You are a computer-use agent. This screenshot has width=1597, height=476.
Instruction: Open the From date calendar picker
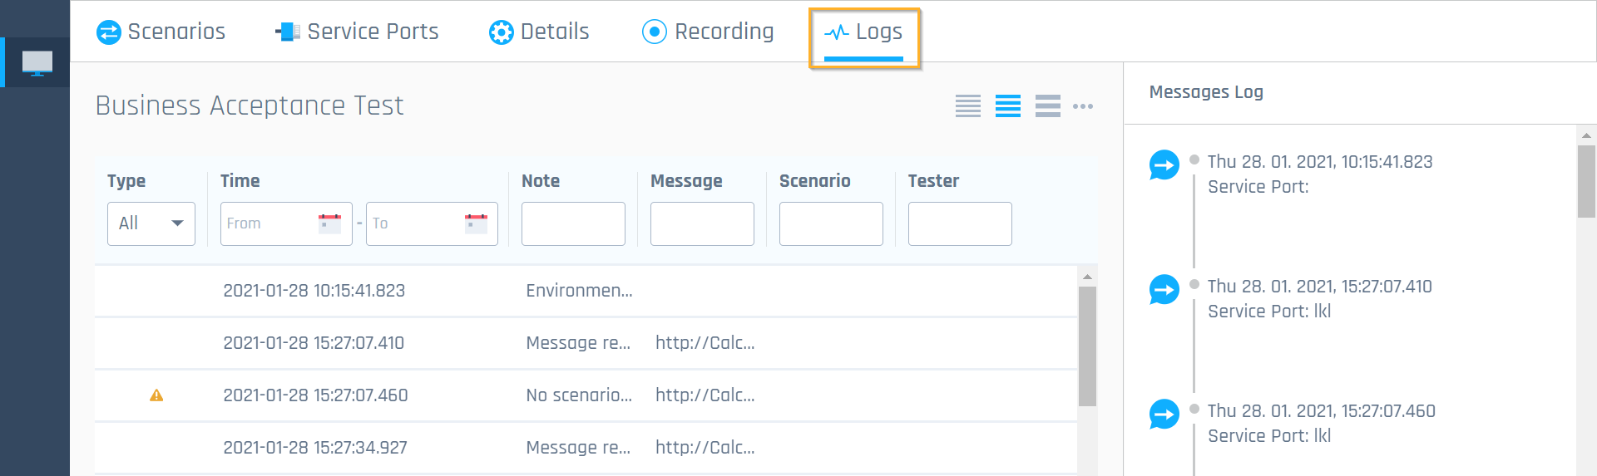tap(329, 223)
